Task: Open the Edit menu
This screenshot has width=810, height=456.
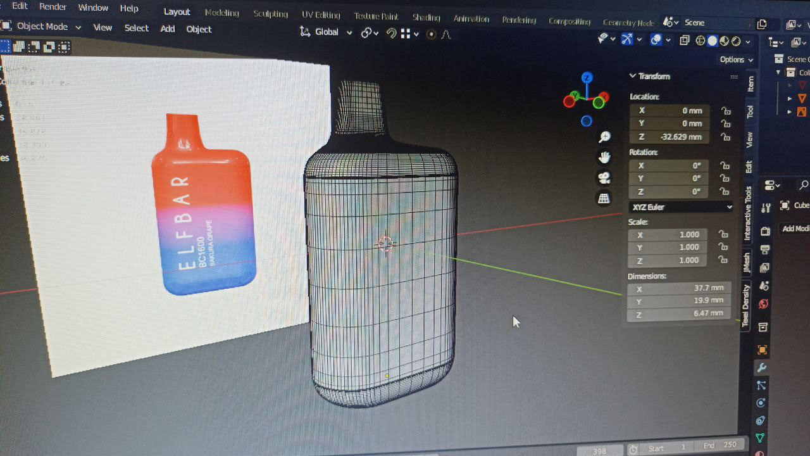Action: coord(20,6)
